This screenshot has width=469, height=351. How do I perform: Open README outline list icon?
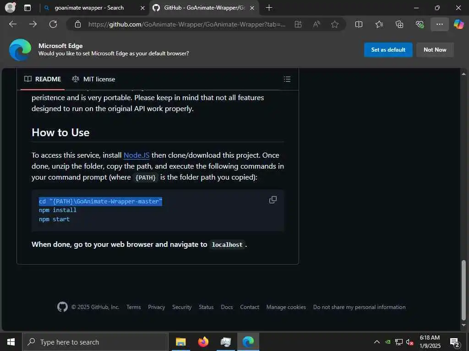pyautogui.click(x=287, y=79)
